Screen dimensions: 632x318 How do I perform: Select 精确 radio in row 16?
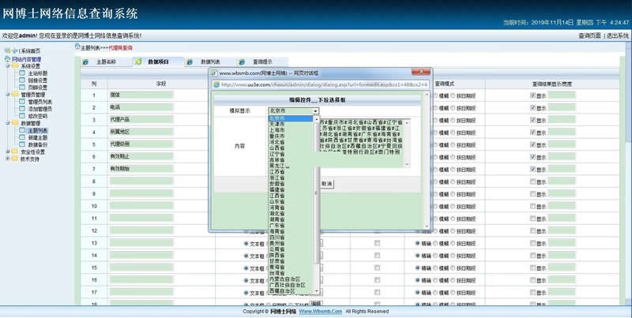click(x=418, y=280)
